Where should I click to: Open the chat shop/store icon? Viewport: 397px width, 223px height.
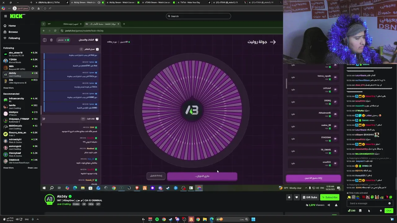click(360, 211)
